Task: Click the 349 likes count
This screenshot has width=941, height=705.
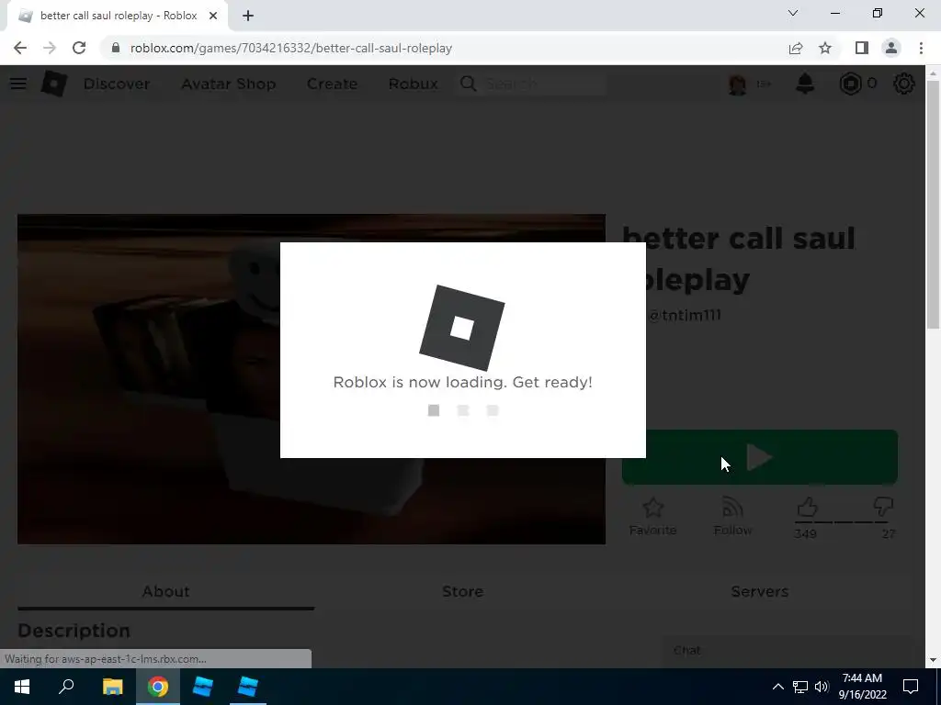Action: 805,533
